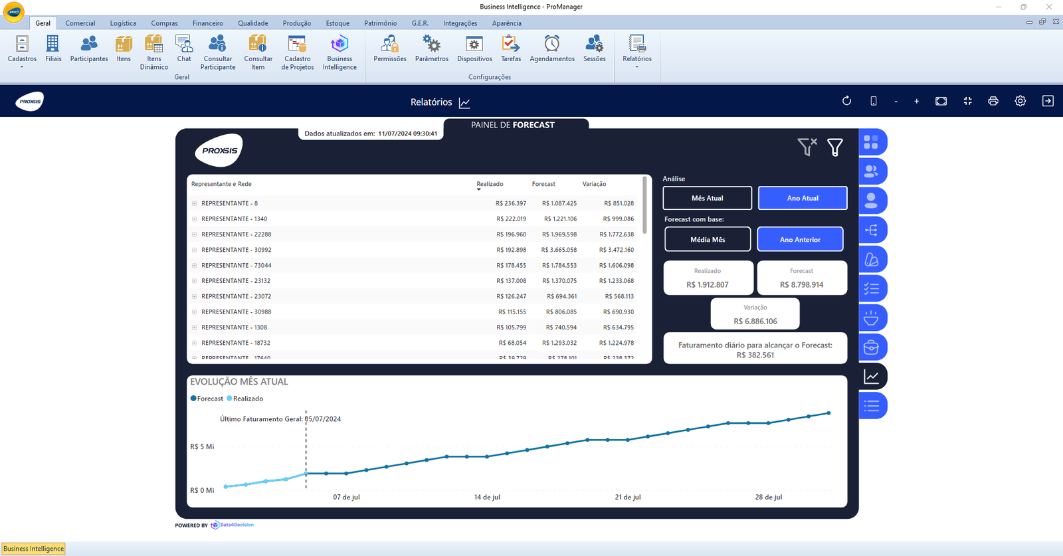Switch to the Logística ribbon tab
The image size is (1063, 556).
tap(123, 23)
